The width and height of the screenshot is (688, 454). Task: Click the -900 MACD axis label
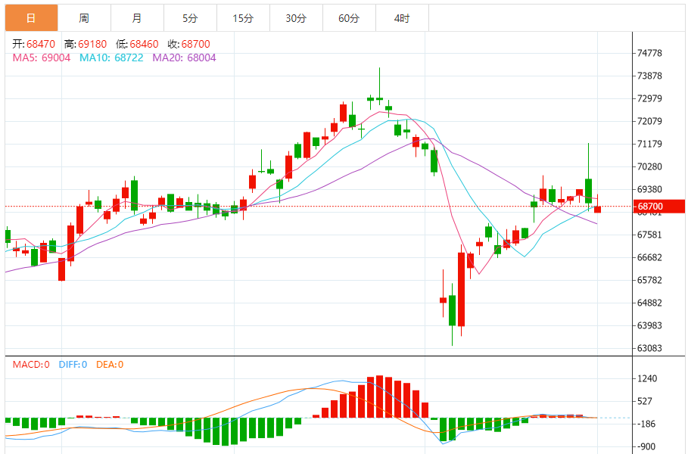646,447
